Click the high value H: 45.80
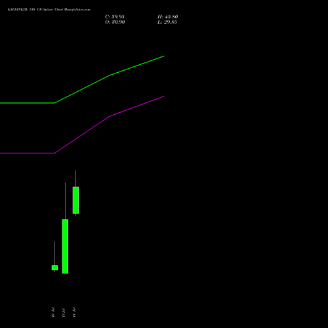This screenshot has width=328, height=328. tap(167, 17)
